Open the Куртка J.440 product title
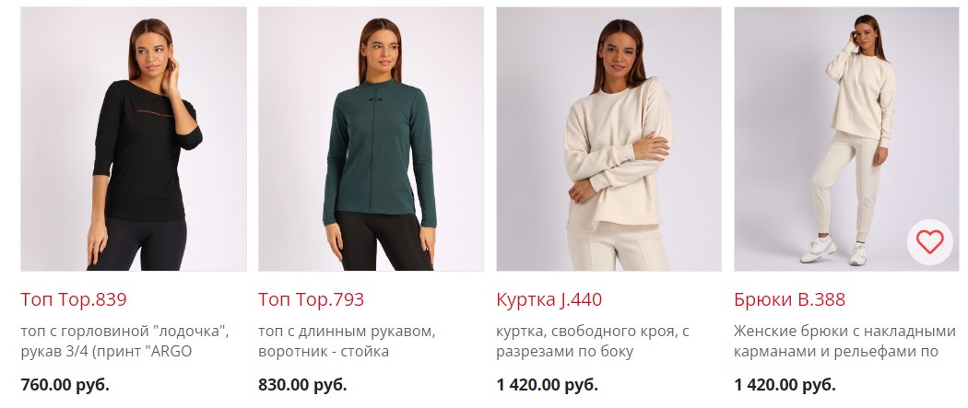This screenshot has width=968, height=408. click(549, 299)
